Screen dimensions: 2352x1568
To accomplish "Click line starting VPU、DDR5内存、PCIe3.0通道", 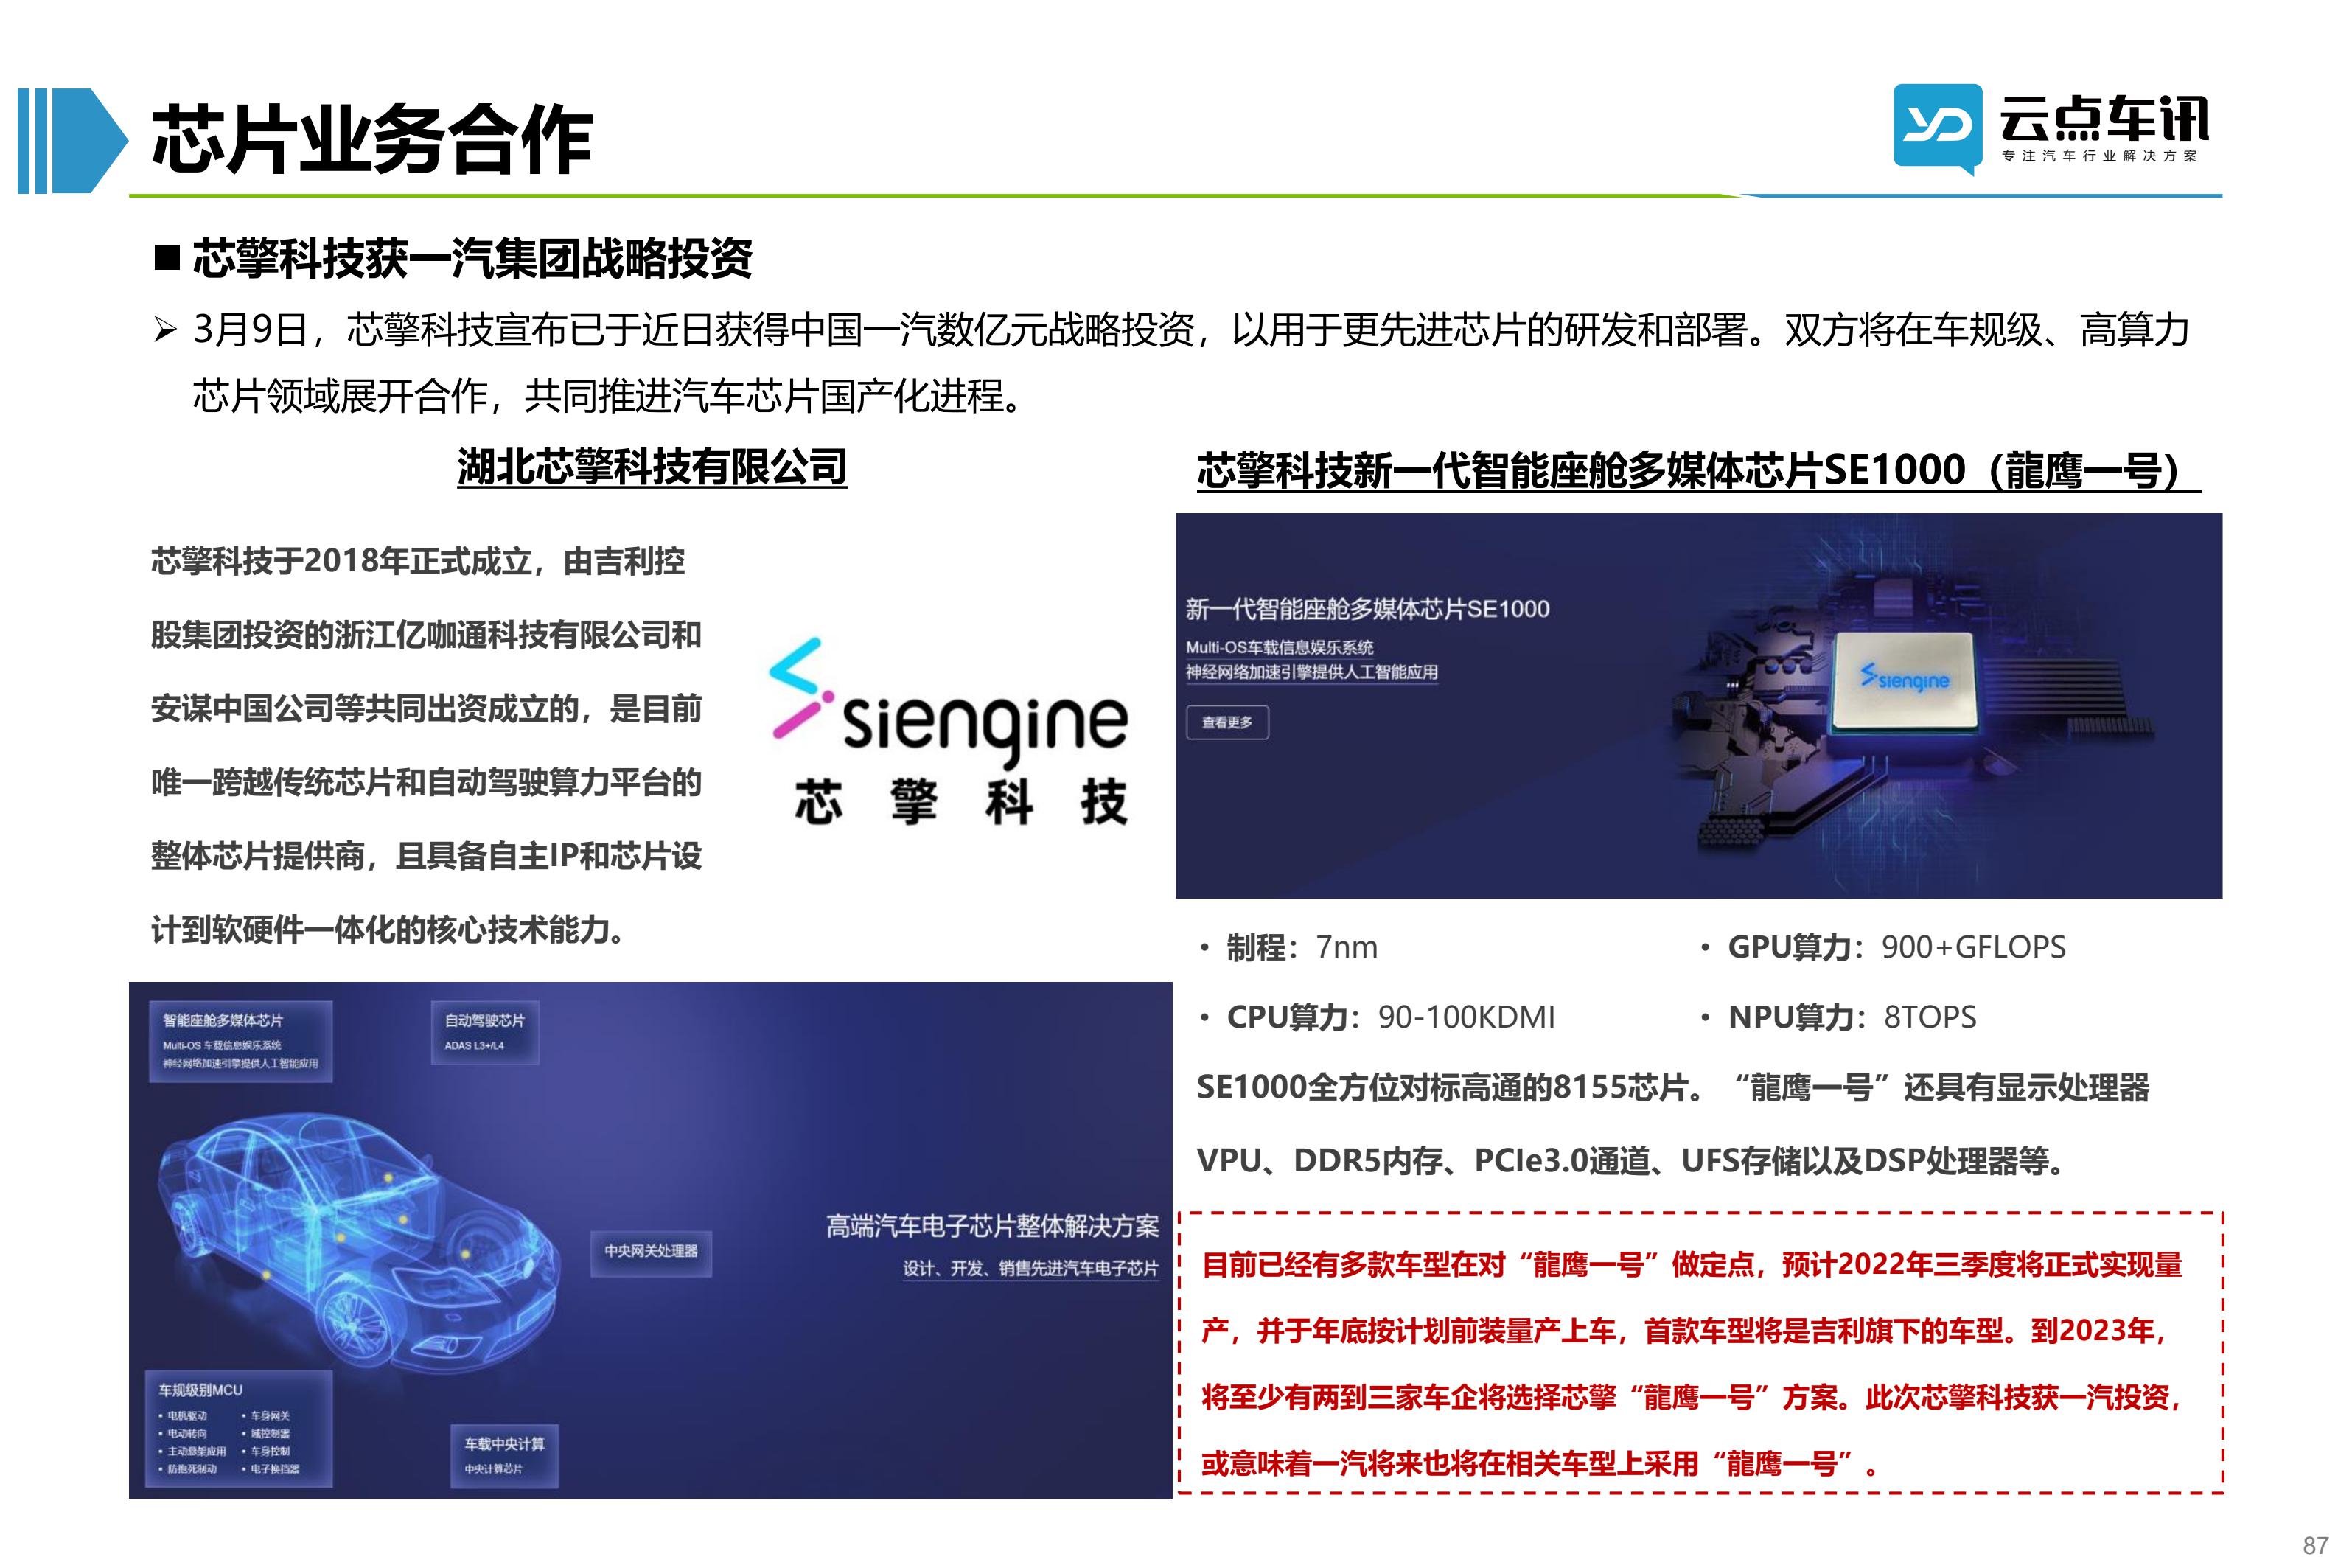I will click(1631, 1161).
